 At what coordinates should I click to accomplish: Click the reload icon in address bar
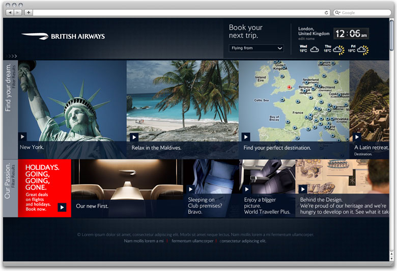click(326, 13)
